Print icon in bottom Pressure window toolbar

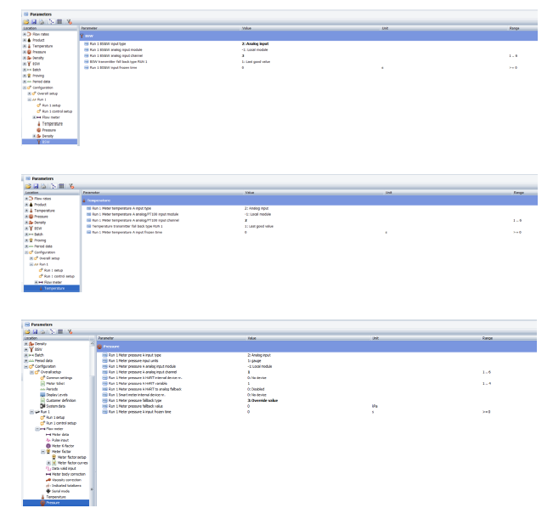pos(42,332)
